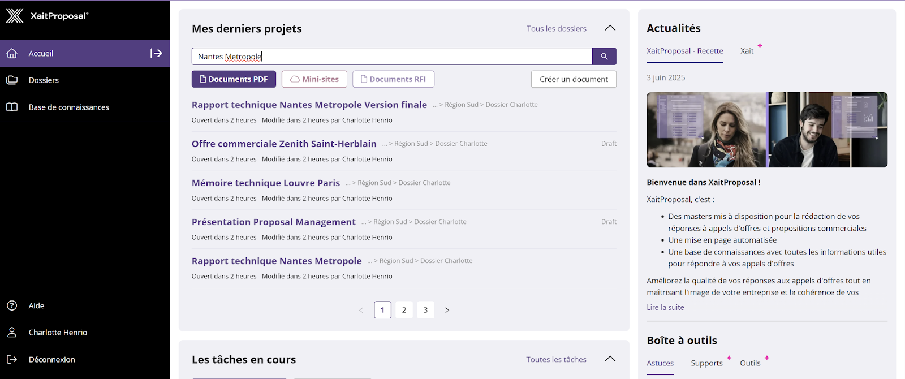Open Dossiers folder icon in sidebar
The height and width of the screenshot is (379, 905).
[12, 80]
